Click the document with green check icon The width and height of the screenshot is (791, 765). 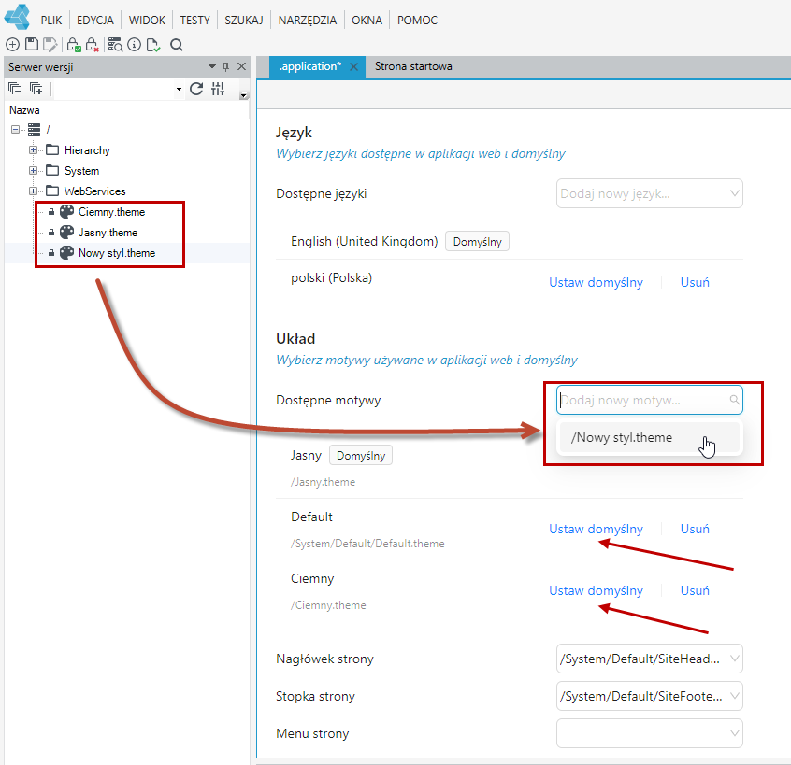153,45
